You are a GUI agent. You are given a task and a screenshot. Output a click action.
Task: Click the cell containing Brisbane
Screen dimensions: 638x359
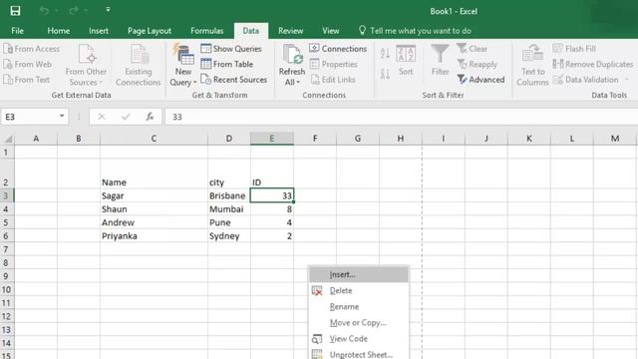click(x=229, y=195)
